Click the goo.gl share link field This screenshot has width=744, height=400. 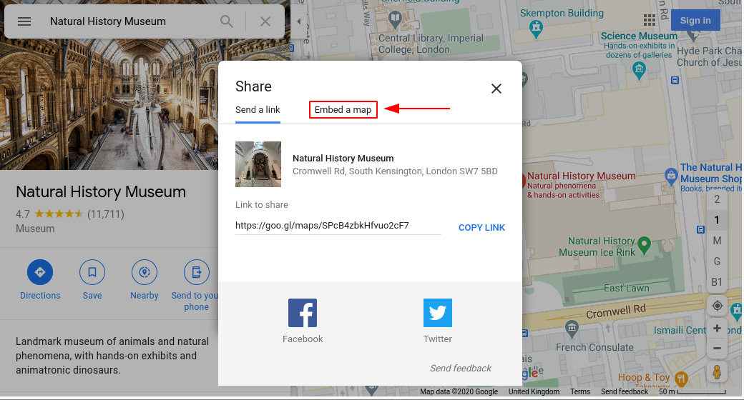click(338, 226)
